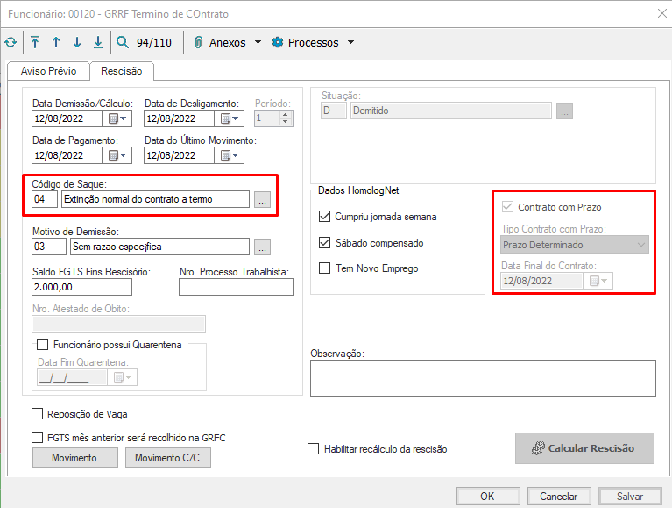Click Nro. Processo Trabalhista field
Image resolution: width=672 pixels, height=508 pixels.
tap(237, 287)
